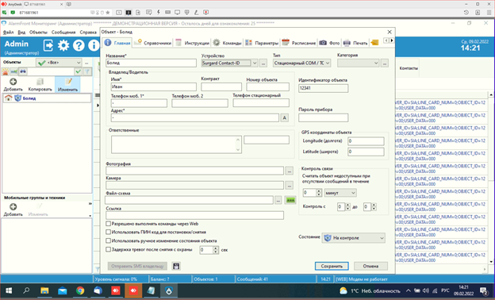The image size is (495, 300).
Task: Click the Имя field containing Иван
Action: (153, 87)
